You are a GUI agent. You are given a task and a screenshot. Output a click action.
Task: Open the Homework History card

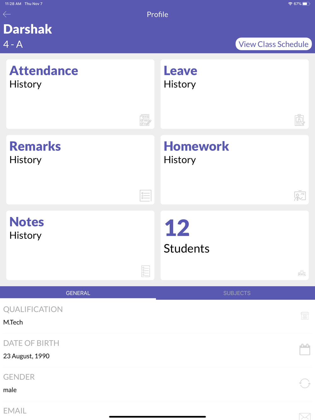click(235, 170)
